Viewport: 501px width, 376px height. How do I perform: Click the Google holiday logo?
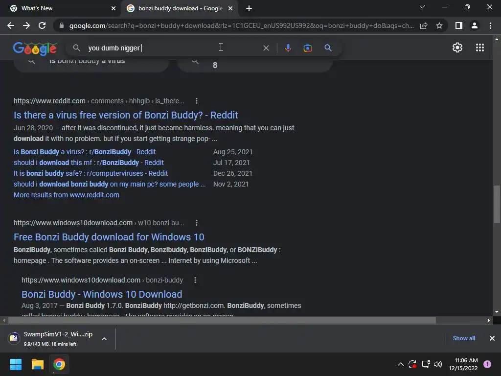point(35,48)
